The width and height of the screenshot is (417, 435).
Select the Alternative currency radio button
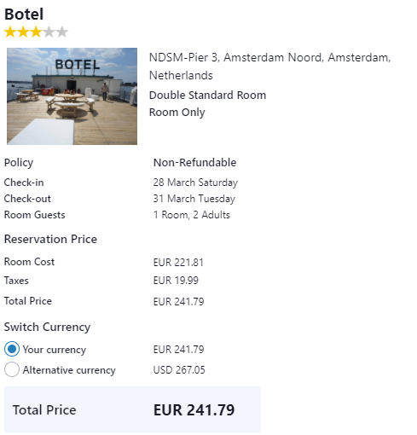pos(12,369)
